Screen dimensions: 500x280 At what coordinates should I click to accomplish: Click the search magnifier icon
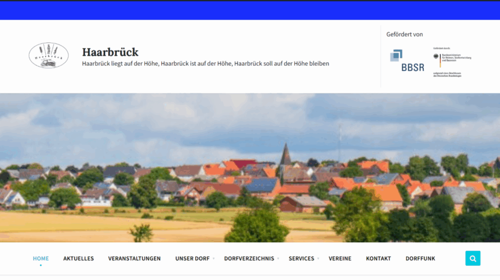click(x=473, y=258)
